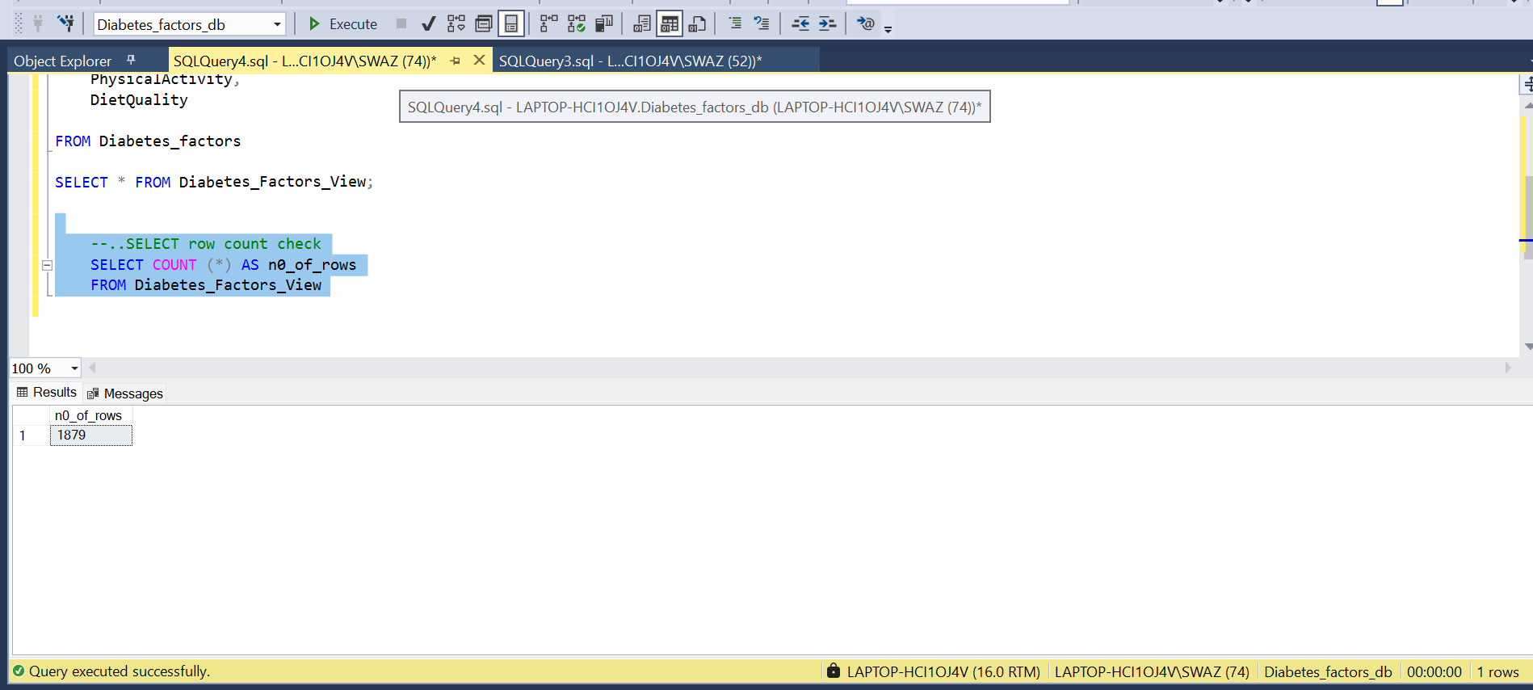
Task: Open the Object Explorer tab
Action: pos(63,61)
